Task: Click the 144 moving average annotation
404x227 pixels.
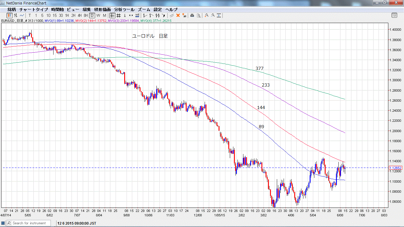Action: click(261, 108)
